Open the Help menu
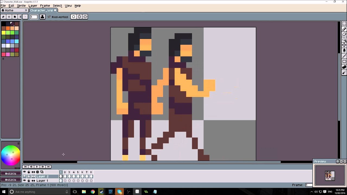347x195 pixels. [x=78, y=6]
